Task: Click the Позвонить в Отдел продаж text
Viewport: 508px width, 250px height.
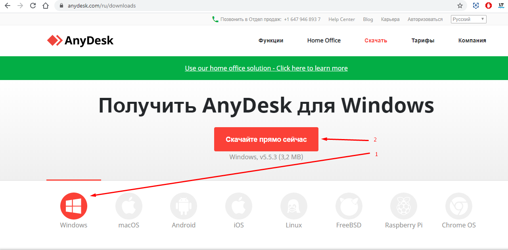Action: [251, 19]
